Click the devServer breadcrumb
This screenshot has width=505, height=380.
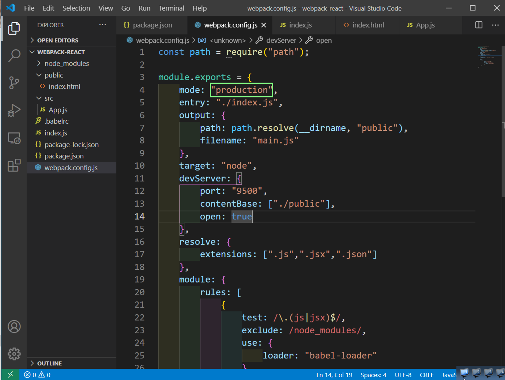click(281, 40)
